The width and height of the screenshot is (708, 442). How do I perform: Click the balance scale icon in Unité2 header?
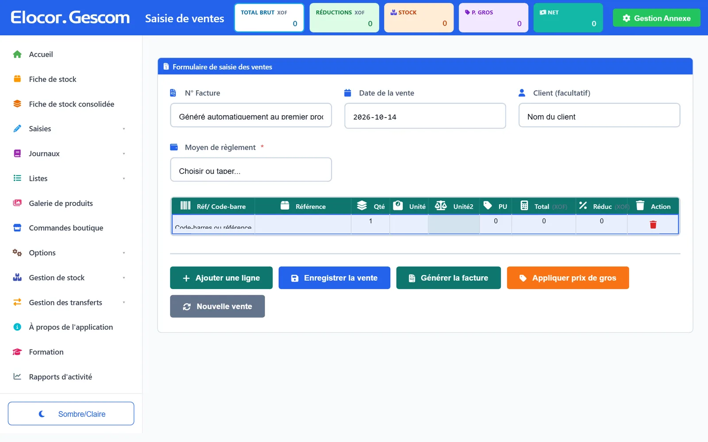(441, 206)
